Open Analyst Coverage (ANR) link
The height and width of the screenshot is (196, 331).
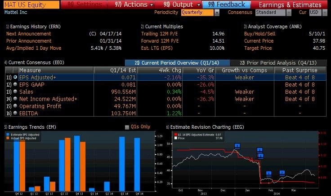tap(273, 26)
